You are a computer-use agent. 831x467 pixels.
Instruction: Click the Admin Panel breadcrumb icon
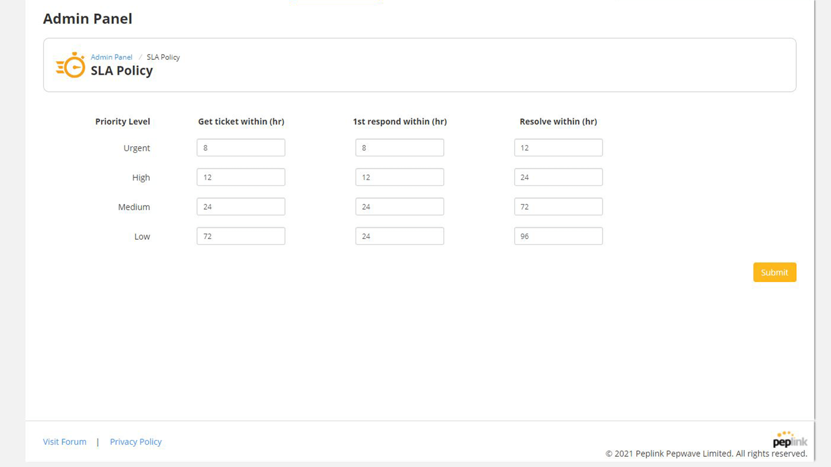tap(111, 57)
